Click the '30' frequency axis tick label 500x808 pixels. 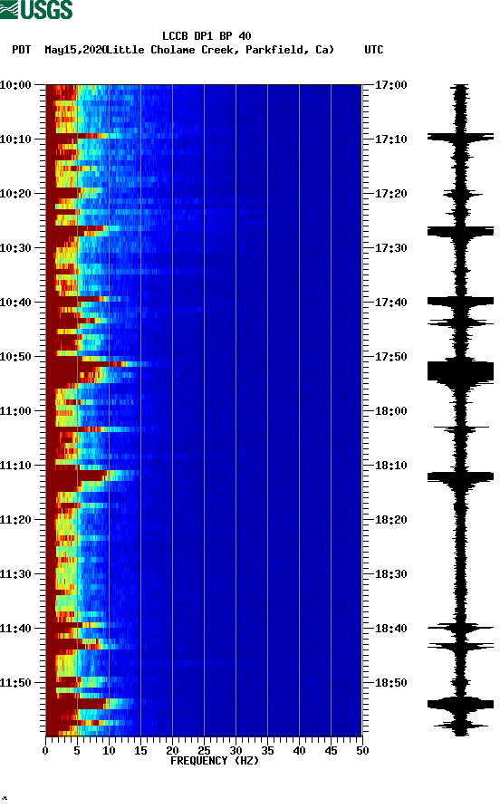coord(236,751)
